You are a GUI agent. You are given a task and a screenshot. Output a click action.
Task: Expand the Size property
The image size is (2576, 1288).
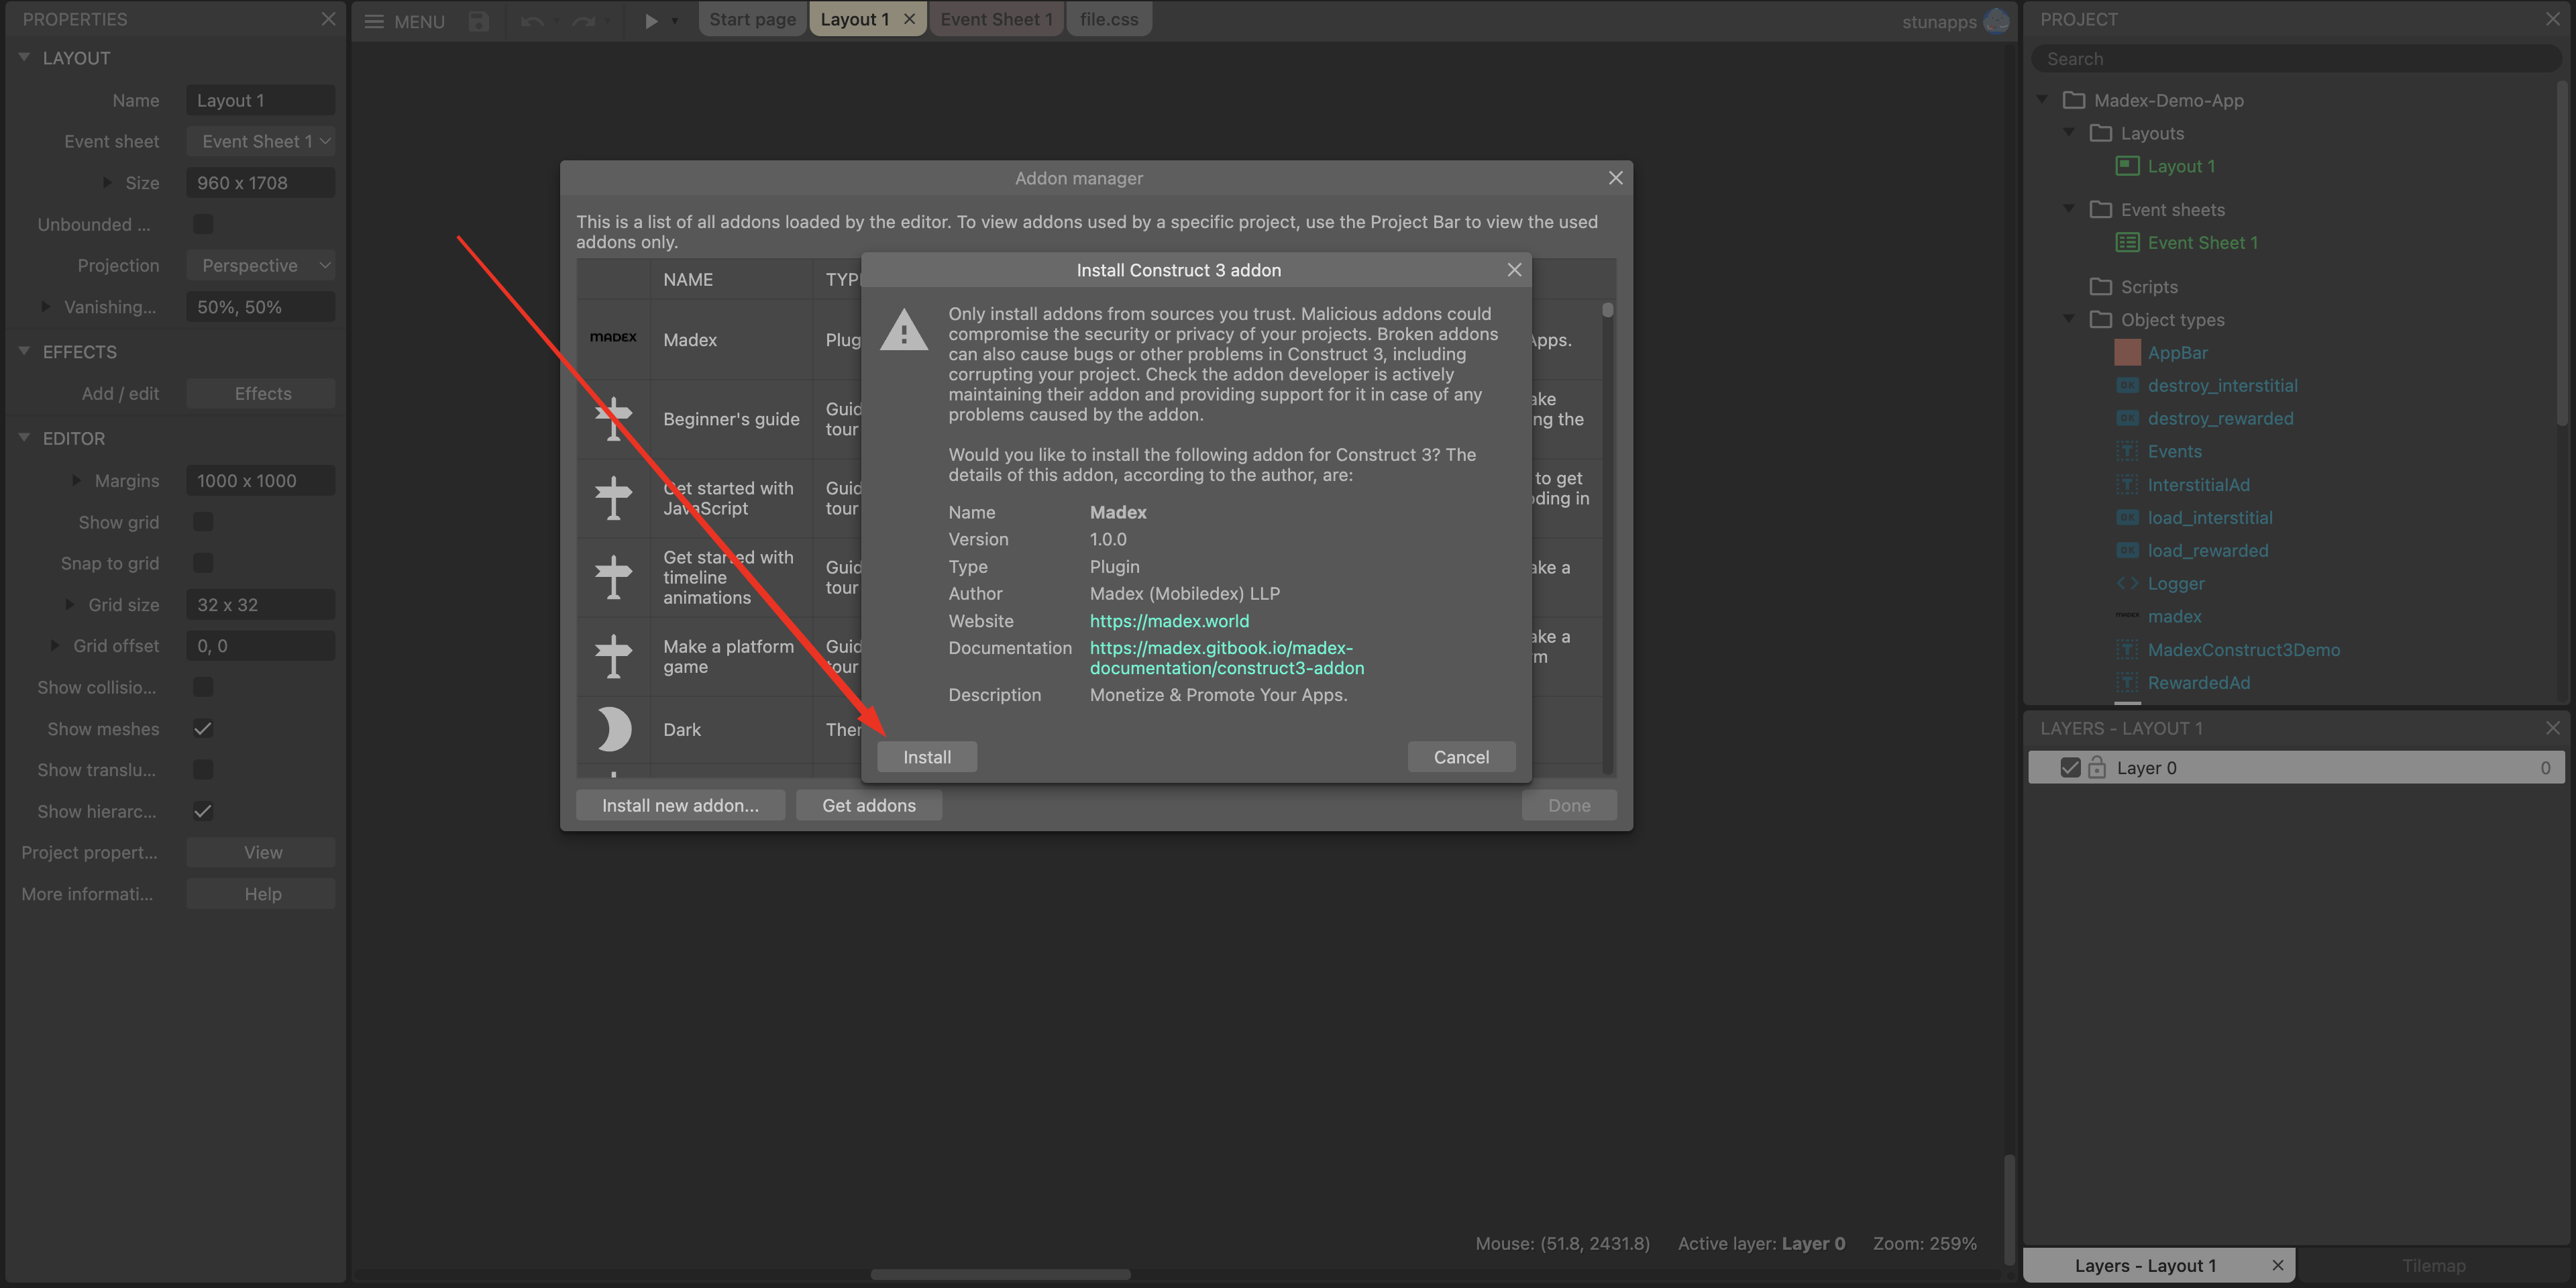click(x=107, y=182)
